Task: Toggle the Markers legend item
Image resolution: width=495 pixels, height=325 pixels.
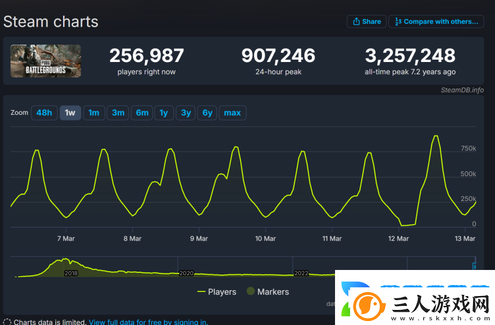Action: click(268, 291)
